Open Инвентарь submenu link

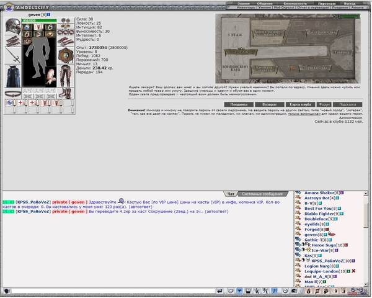[246, 7]
